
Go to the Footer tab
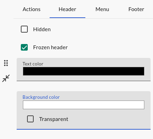click(x=136, y=9)
